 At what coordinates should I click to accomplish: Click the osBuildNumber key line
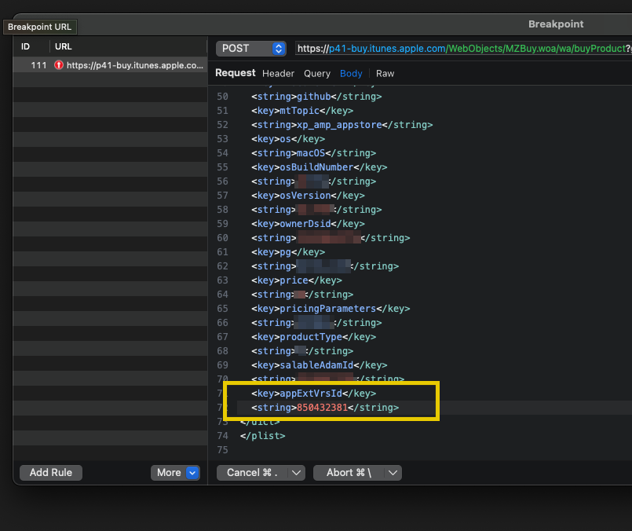[x=320, y=167]
